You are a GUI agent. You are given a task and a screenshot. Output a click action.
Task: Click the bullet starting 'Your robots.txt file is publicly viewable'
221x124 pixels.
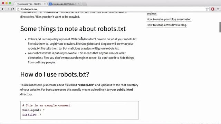(81, 58)
